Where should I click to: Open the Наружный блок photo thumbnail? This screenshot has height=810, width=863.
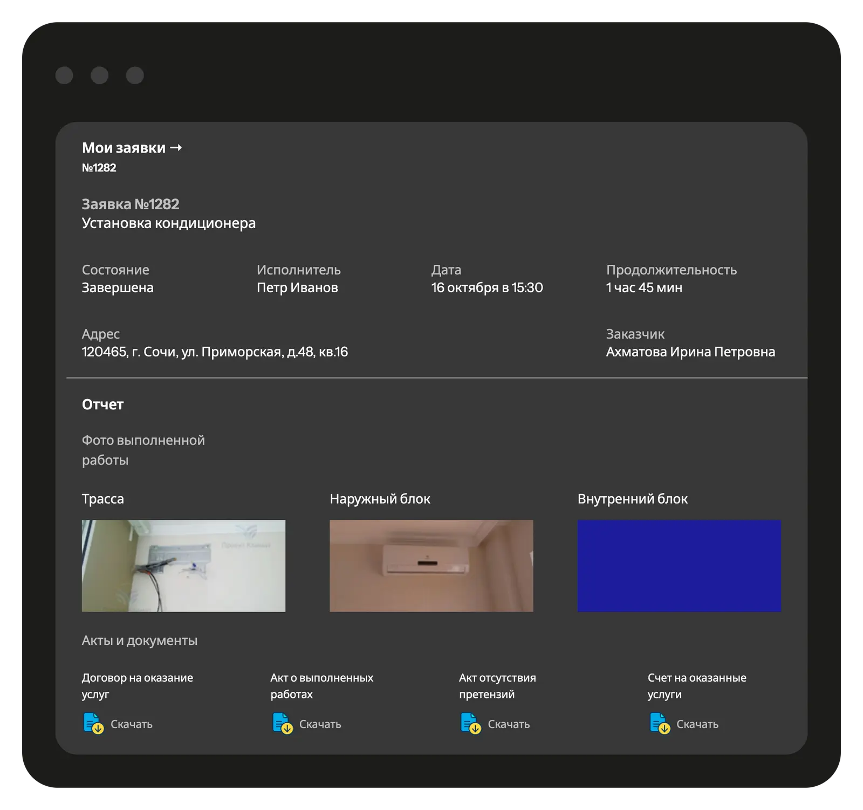pos(431,566)
